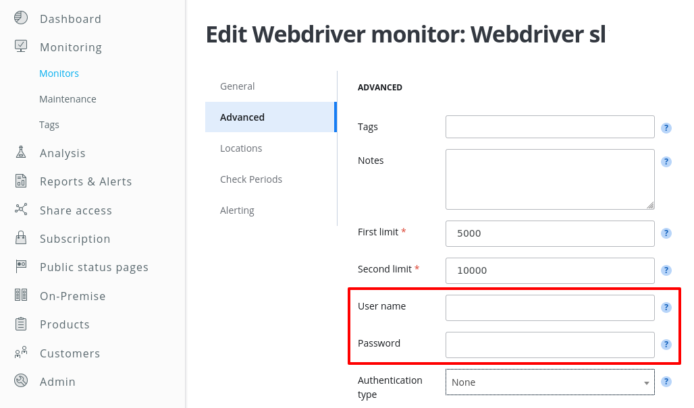Open the Customers sidebar section

(70, 353)
